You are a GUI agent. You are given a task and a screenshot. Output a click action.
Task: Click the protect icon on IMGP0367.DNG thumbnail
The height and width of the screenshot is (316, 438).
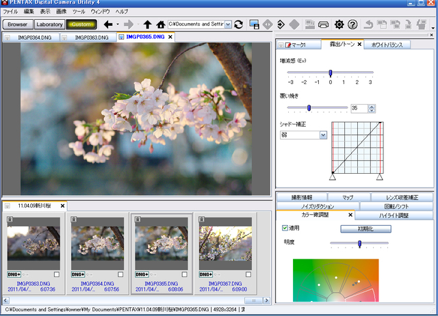202,220
